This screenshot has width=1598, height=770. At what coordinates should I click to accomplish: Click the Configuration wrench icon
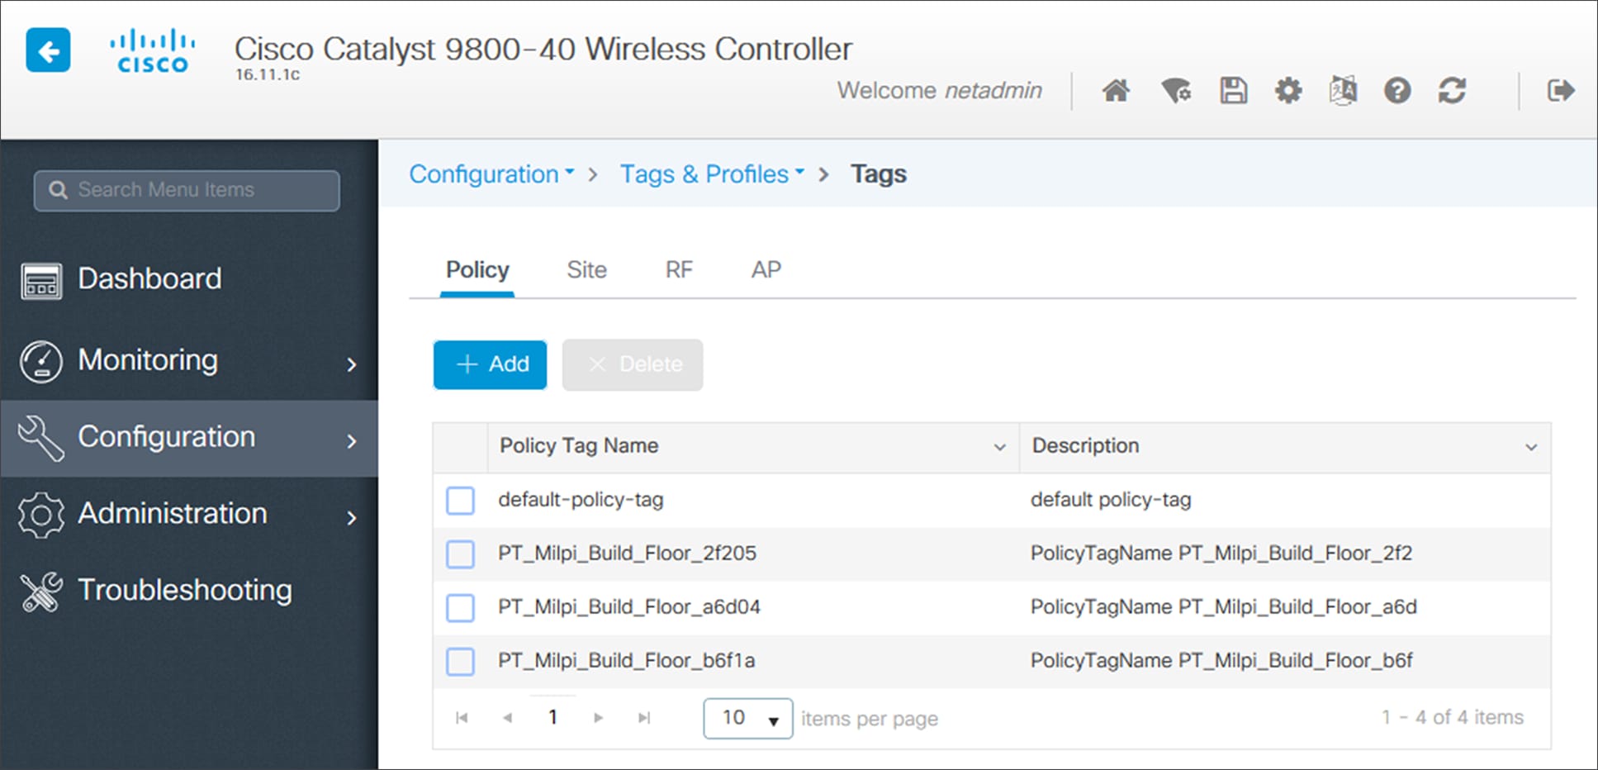[x=41, y=438]
